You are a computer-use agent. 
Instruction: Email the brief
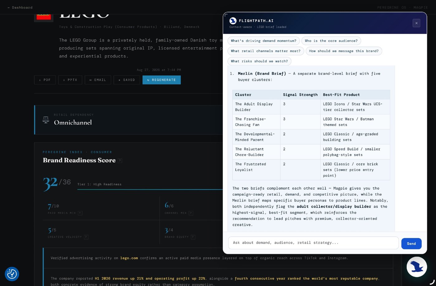click(x=98, y=80)
